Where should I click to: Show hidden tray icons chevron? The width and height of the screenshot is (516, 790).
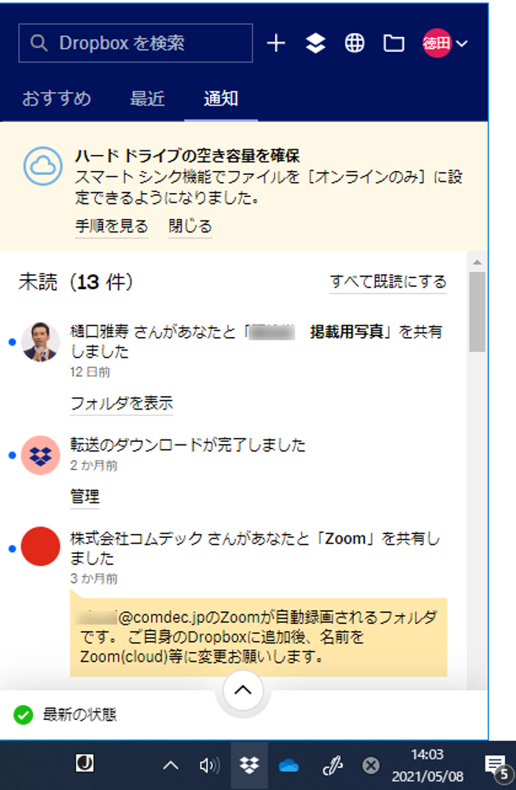171,766
